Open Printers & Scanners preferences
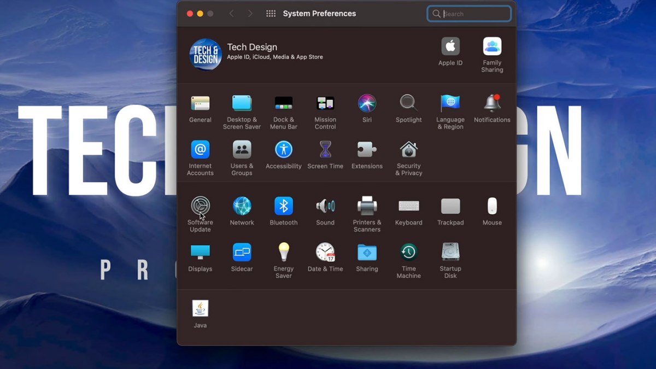656x369 pixels. [x=367, y=208]
